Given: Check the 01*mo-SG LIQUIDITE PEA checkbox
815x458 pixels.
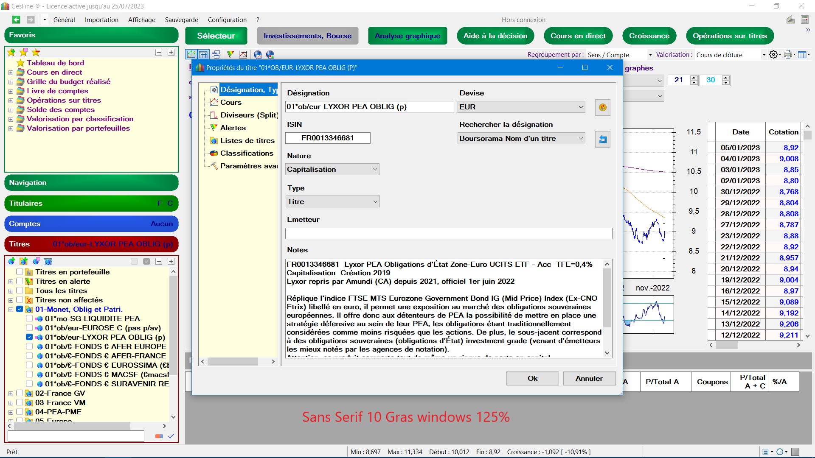Looking at the screenshot, I should point(29,318).
